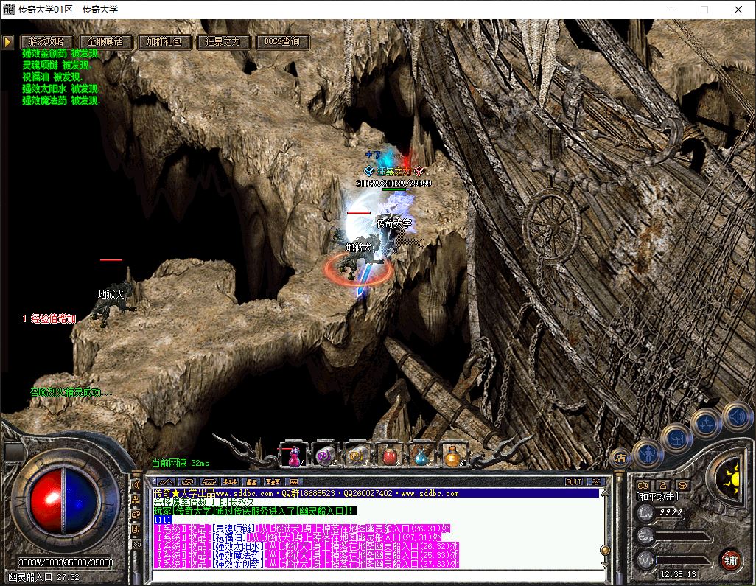Open the character status knight icon
This screenshot has height=586, width=756.
(x=648, y=453)
